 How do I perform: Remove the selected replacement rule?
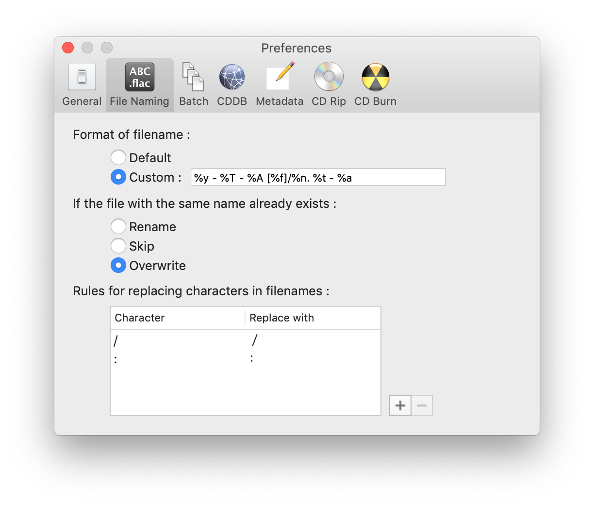click(421, 405)
